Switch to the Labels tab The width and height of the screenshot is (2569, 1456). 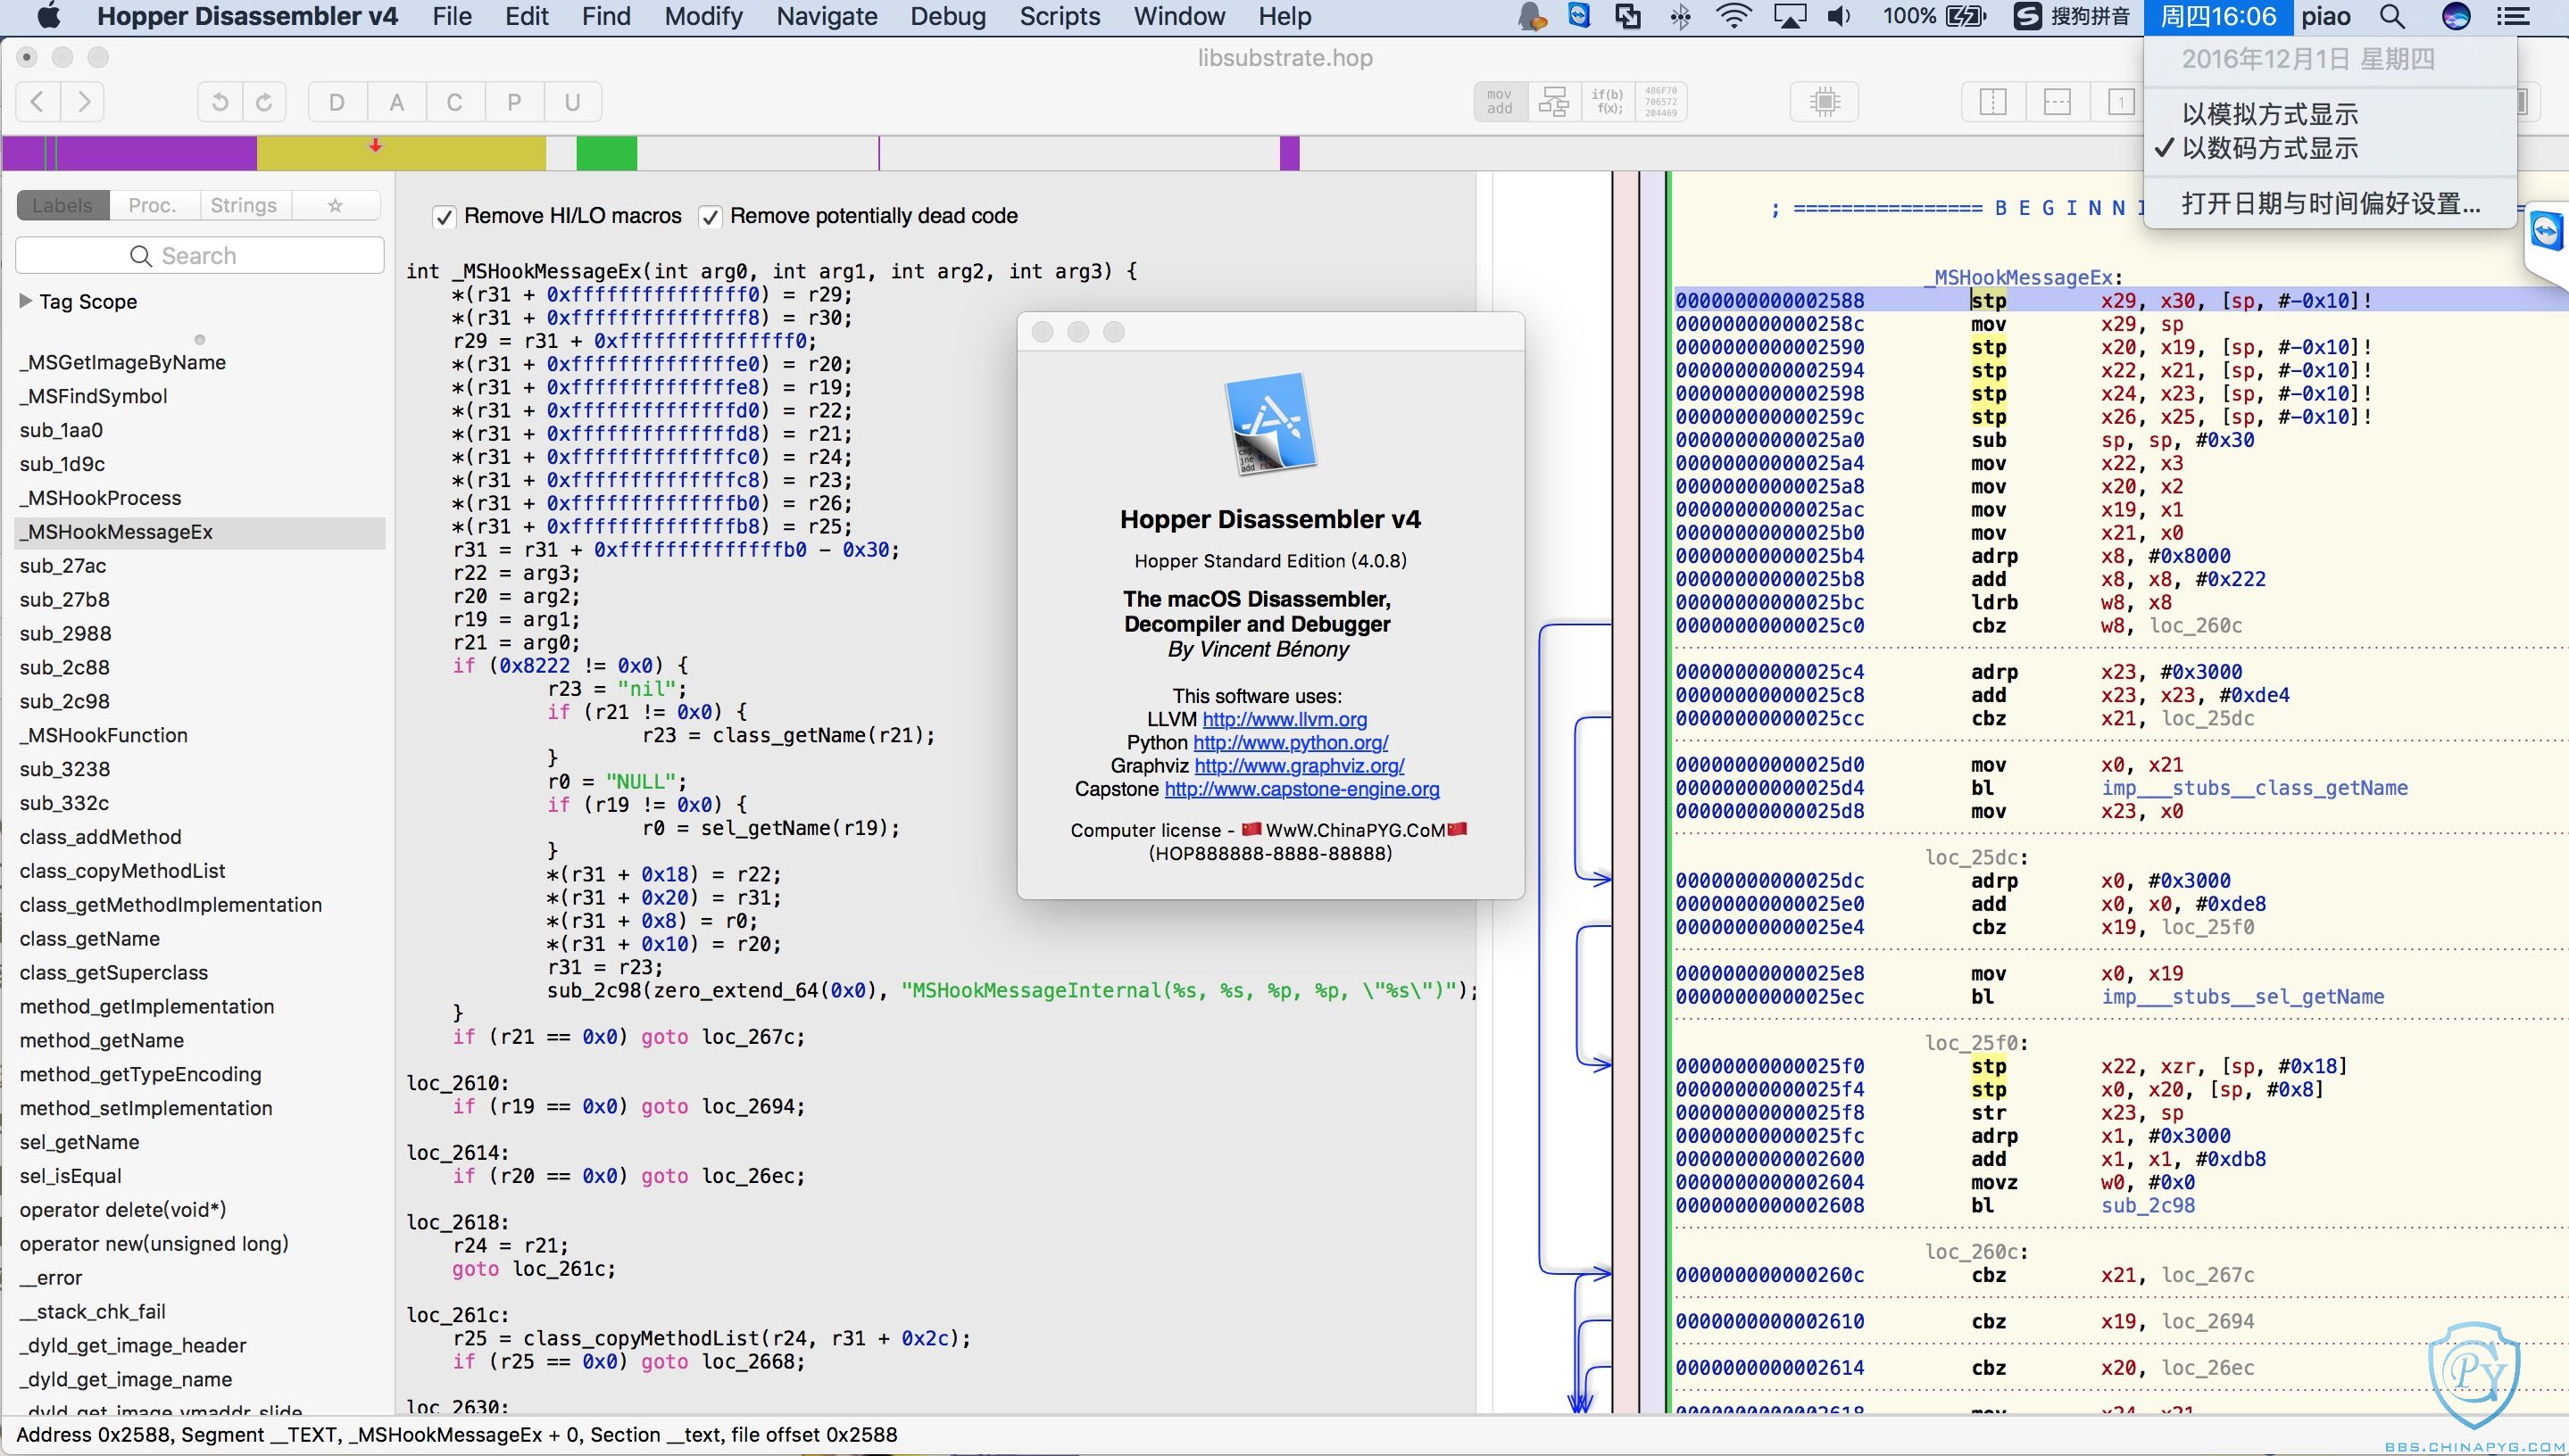63,205
